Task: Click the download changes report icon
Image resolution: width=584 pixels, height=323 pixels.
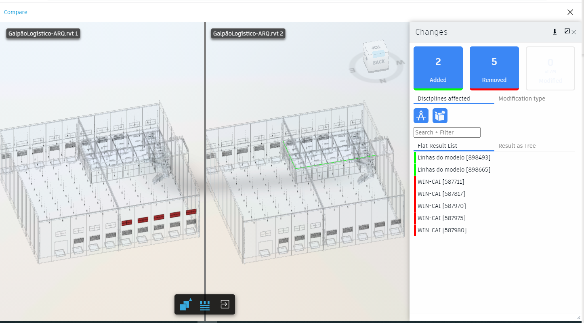Action: (x=555, y=31)
